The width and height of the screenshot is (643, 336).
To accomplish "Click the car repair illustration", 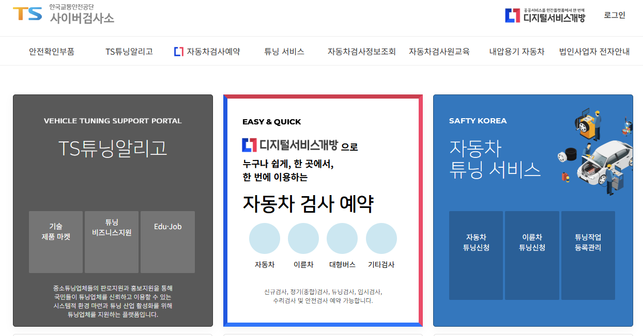I will [595, 152].
